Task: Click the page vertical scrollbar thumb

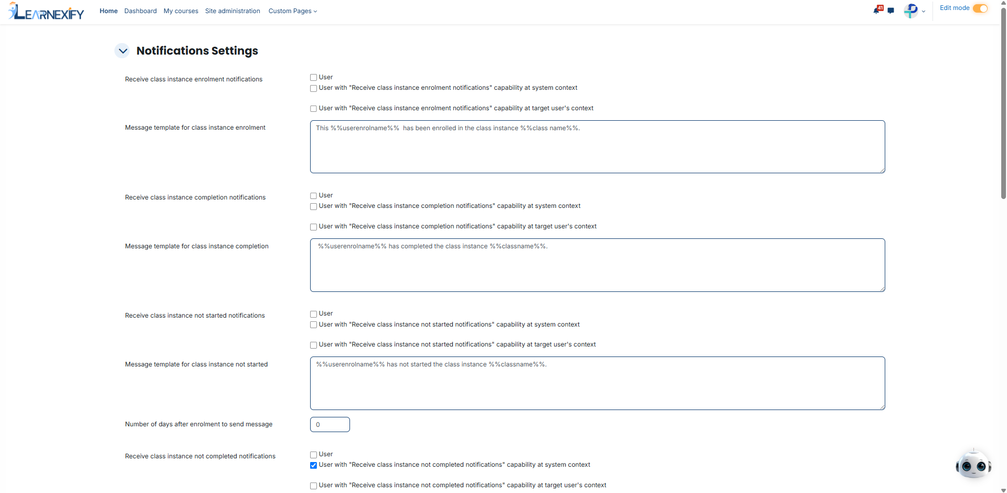Action: click(x=1003, y=103)
